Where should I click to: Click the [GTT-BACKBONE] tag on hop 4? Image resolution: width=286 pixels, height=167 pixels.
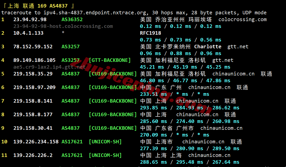[x=110, y=60]
